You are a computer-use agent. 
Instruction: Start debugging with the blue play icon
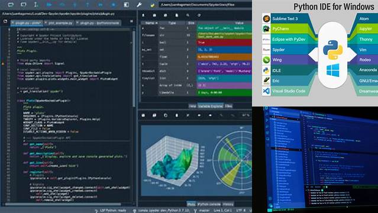49,4
